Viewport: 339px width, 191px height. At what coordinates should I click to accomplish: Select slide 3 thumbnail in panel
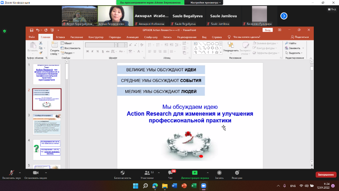coord(47,125)
